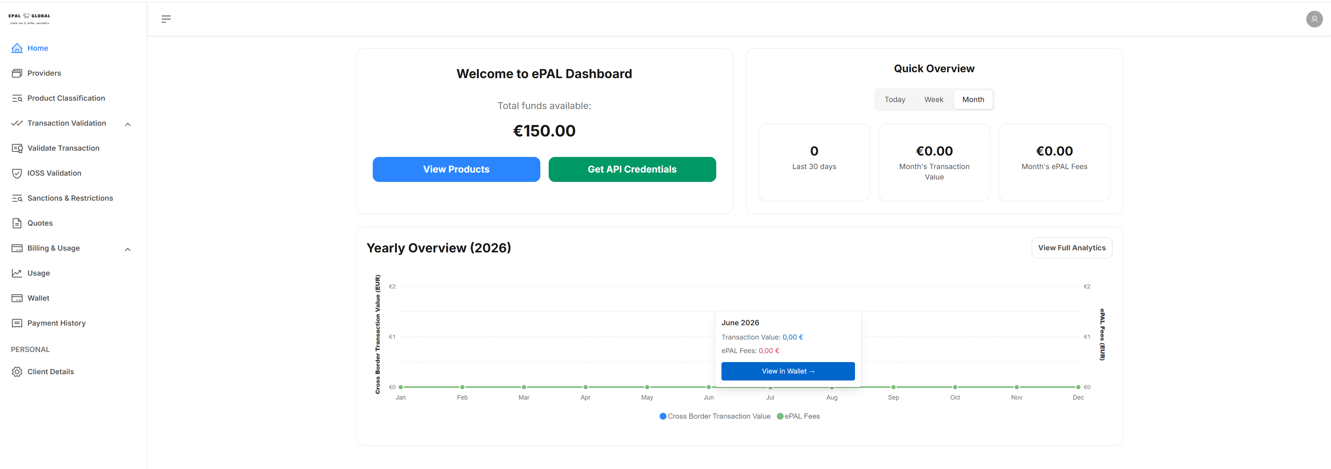The height and width of the screenshot is (469, 1331).
Task: Click the Usage chart icon
Action: click(x=17, y=274)
